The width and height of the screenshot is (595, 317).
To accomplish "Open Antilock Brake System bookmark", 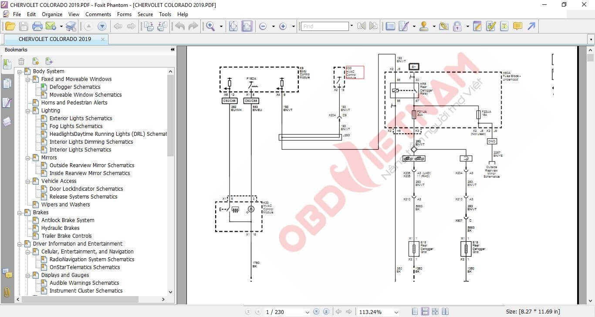I will pos(68,220).
